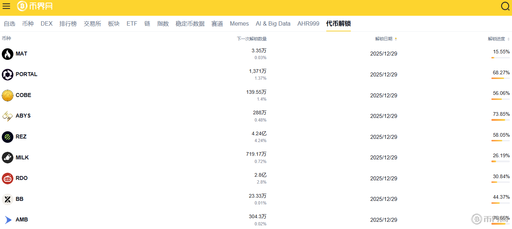The image size is (512, 229).
Task: Open the 稳定币数据 section
Action: (x=190, y=23)
